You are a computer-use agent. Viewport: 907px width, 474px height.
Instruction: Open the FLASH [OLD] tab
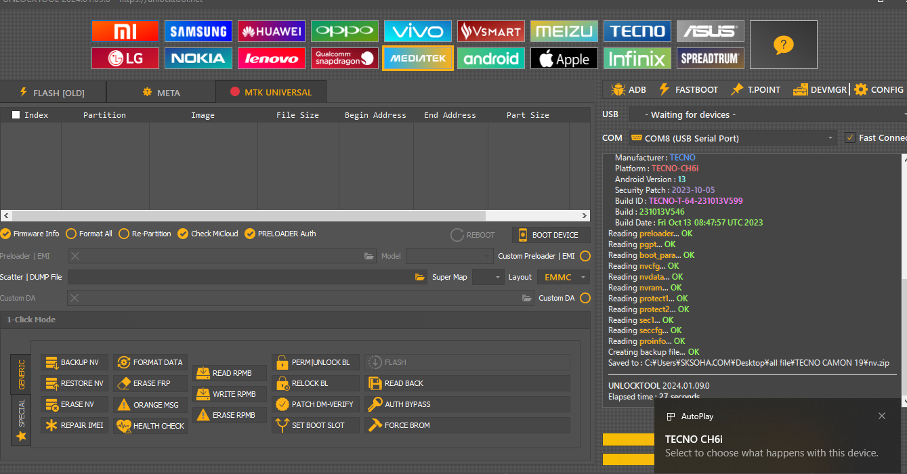[53, 93]
